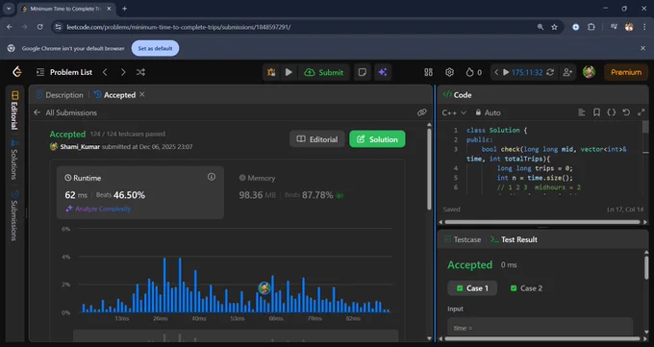Open Solutions in left sidebar
The width and height of the screenshot is (654, 347).
coord(14,161)
